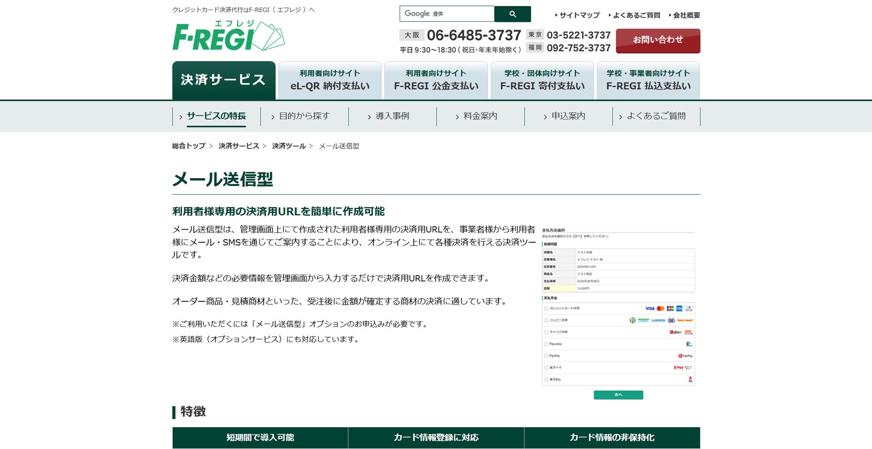This screenshot has width=872, height=449.
Task: Click the Fukuoka phone number 092-752-3737
Action: 578,48
